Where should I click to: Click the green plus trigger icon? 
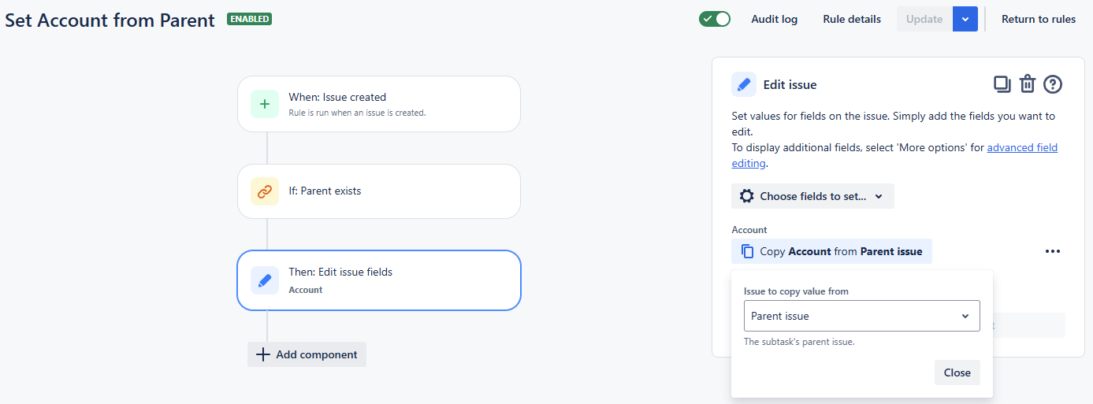click(x=265, y=104)
